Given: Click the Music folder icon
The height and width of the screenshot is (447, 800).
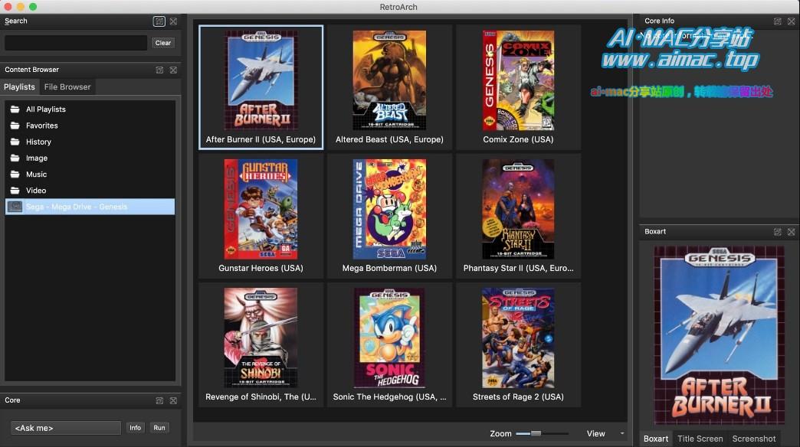Looking at the screenshot, I should pyautogui.click(x=15, y=175).
